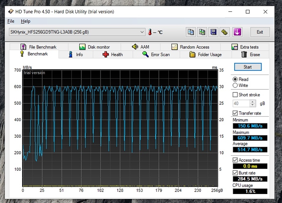This screenshot has height=203, width=282.
Task: Open the Extra tests tab
Action: tap(245, 47)
